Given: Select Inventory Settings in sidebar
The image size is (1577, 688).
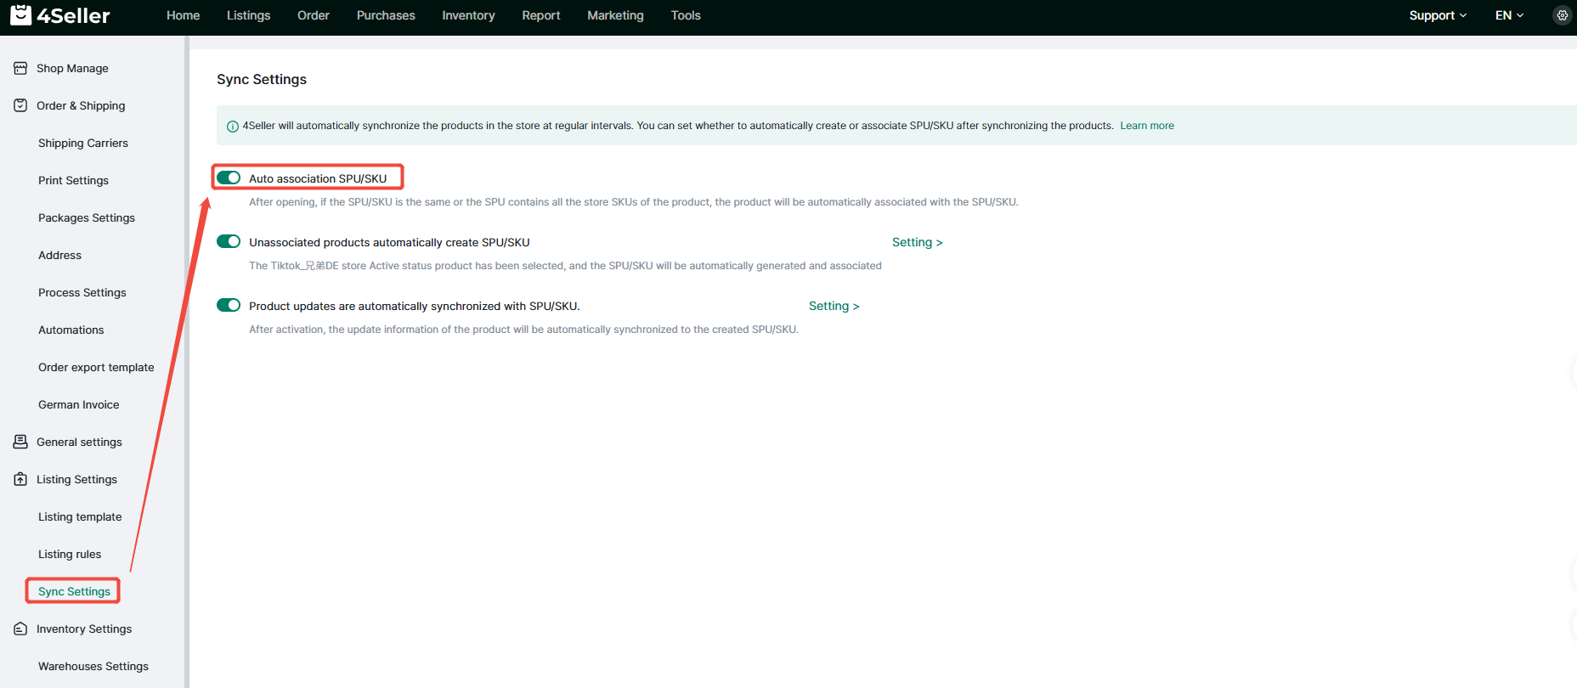Looking at the screenshot, I should tap(84, 629).
